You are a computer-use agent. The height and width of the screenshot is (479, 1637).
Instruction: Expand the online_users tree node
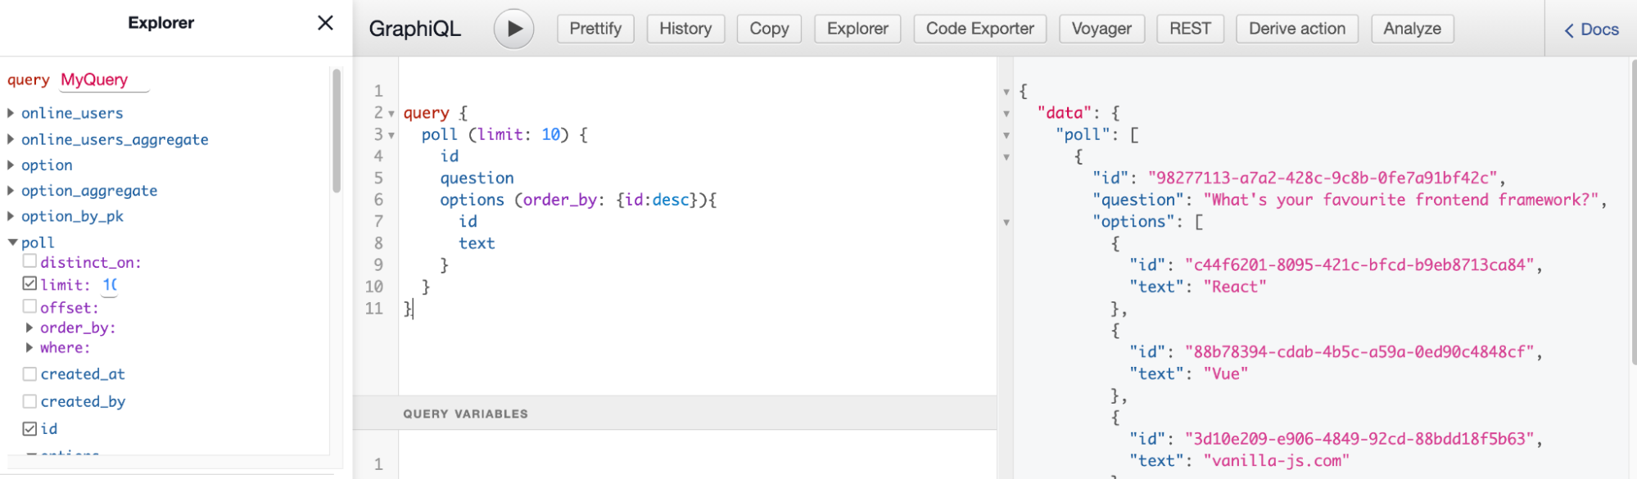[11, 113]
